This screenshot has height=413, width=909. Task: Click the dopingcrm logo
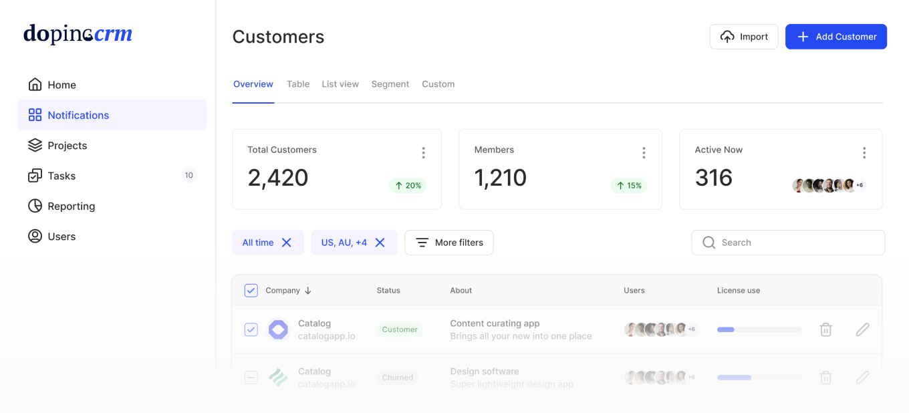point(78,33)
